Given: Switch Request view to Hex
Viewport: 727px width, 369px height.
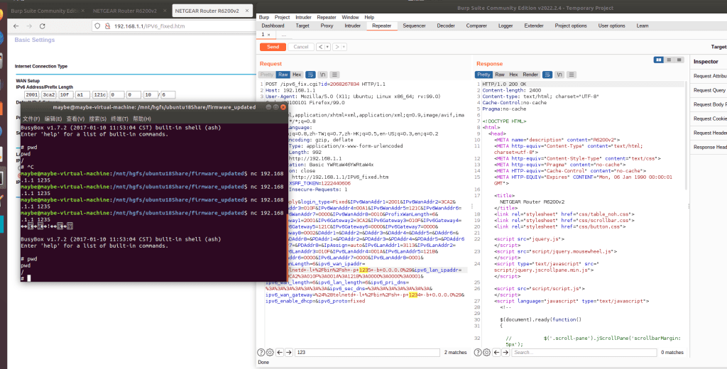Looking at the screenshot, I should point(297,75).
